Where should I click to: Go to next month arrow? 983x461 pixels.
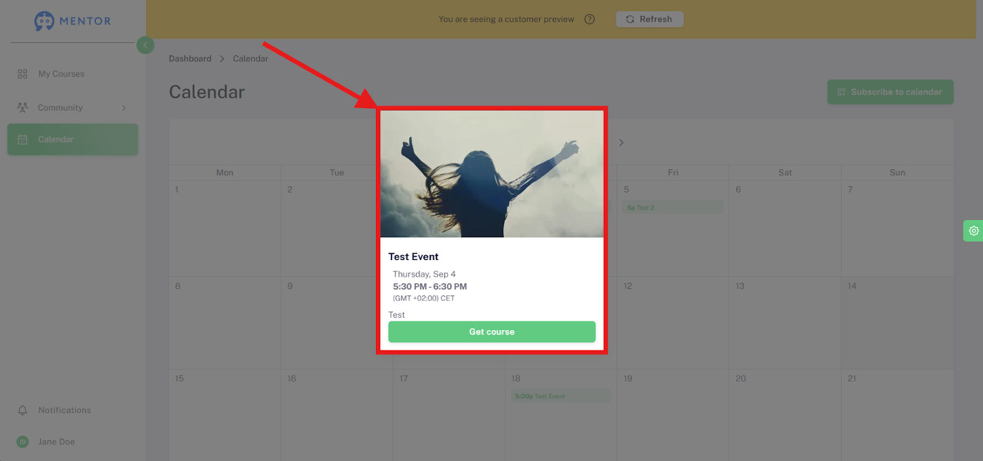[x=621, y=143]
